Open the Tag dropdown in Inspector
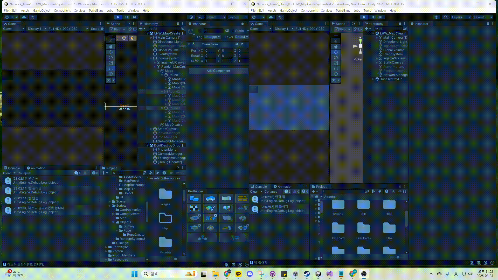498x280 pixels. 212,37
